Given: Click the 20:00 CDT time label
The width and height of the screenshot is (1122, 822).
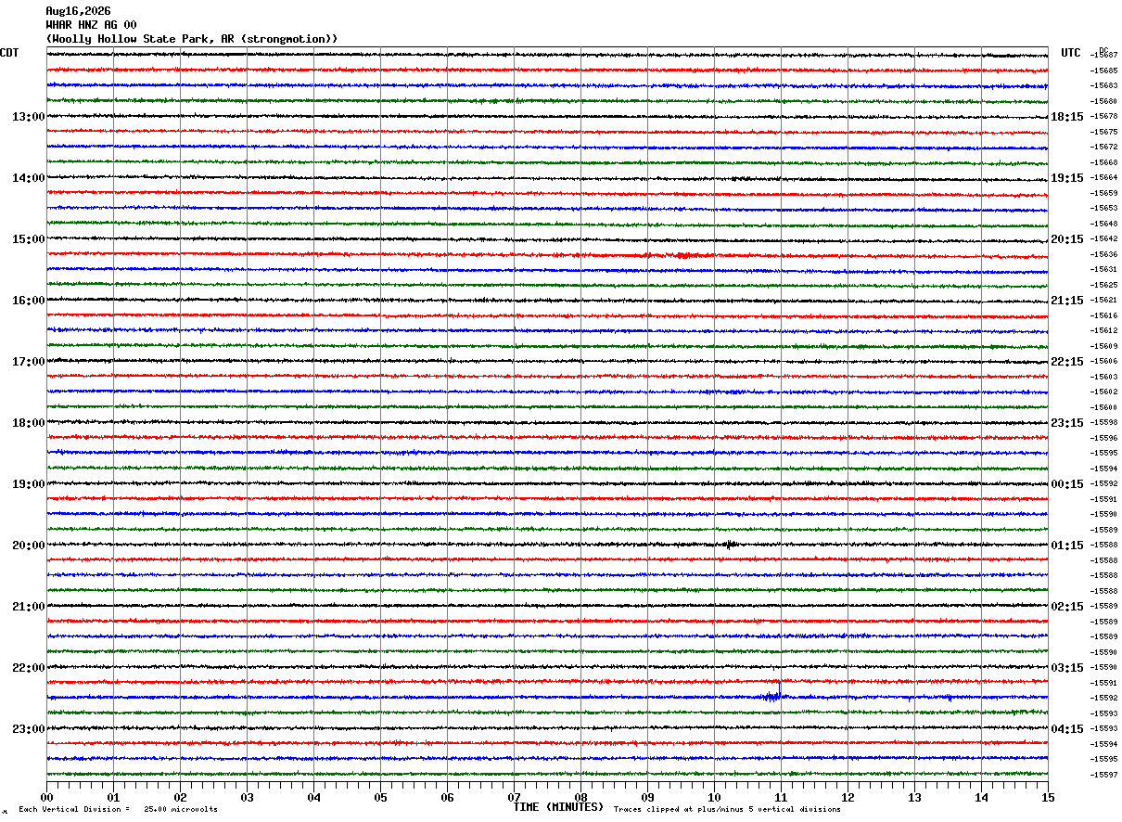Looking at the screenshot, I should [x=29, y=546].
